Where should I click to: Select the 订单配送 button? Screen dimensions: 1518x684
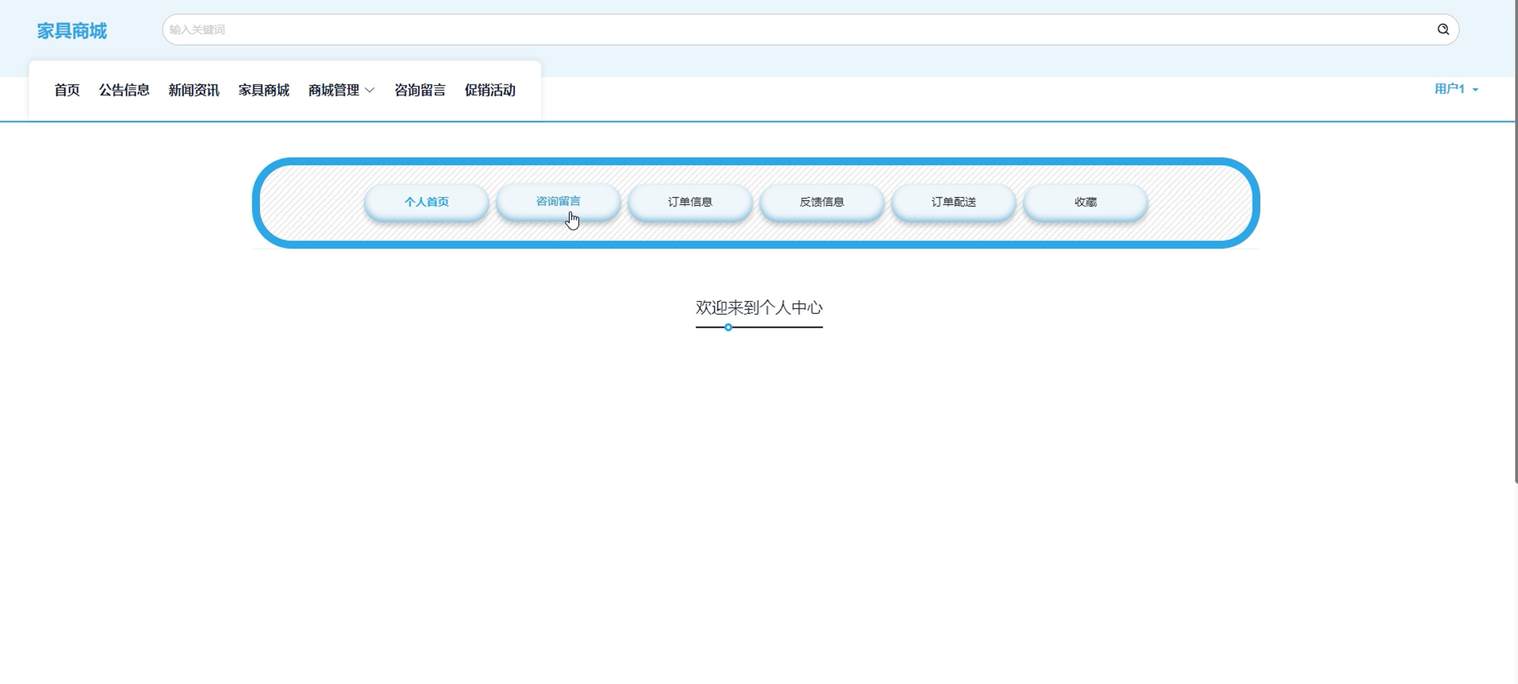pyautogui.click(x=953, y=202)
